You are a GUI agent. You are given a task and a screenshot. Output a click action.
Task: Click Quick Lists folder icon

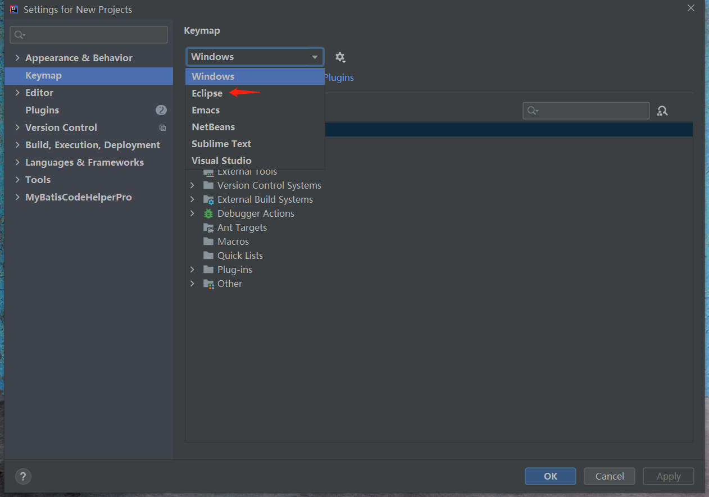point(208,256)
